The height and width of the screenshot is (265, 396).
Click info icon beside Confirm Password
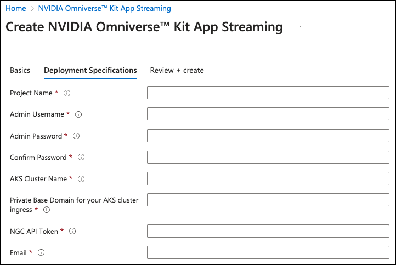(81, 157)
